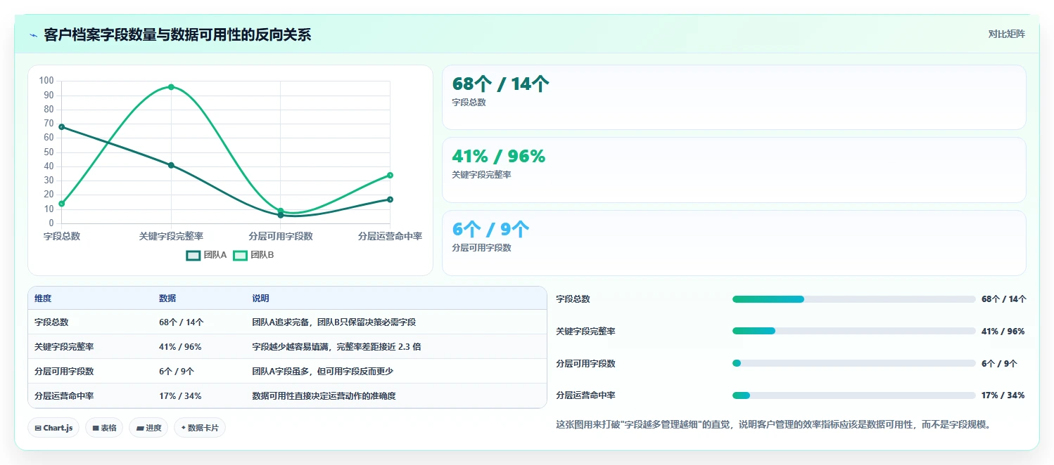1054x465 pixels.
Task: Click 团队B data point at 字段总数
Action: [62, 204]
